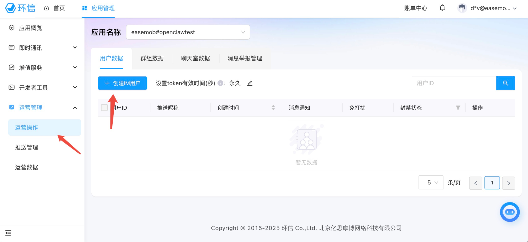Edit token validity with pencil icon
Image resolution: width=528 pixels, height=242 pixels.
tap(250, 83)
